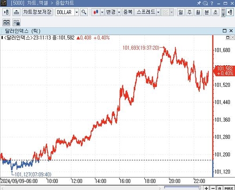Image resolution: width=235 pixels, height=190 pixels.
Task: Expand the 스프레드 dropdown arrow
Action: point(158,12)
